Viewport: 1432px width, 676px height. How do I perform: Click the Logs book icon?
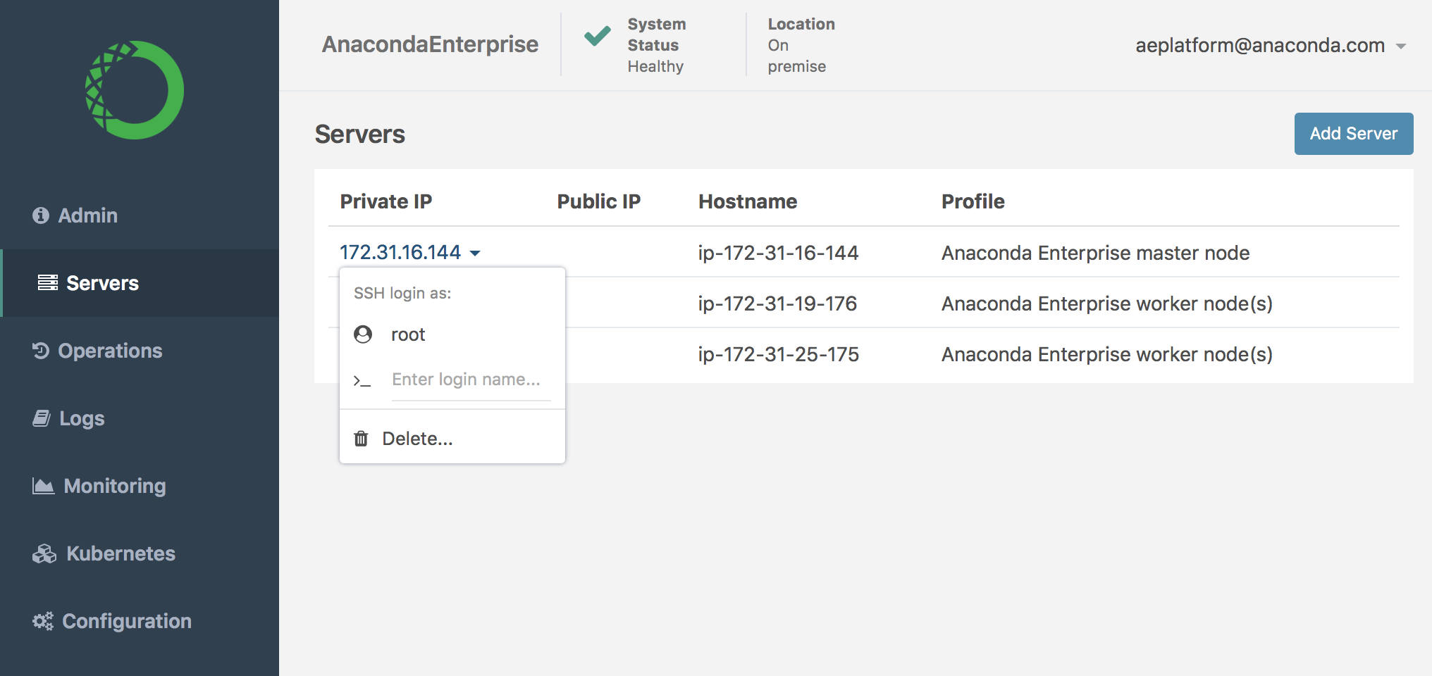point(42,418)
